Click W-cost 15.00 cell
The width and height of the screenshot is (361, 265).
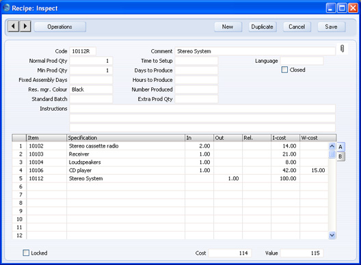(x=314, y=171)
